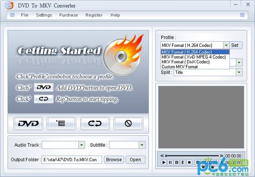Minimize the converter window
The height and width of the screenshot is (177, 255).
pyautogui.click(x=235, y=5)
